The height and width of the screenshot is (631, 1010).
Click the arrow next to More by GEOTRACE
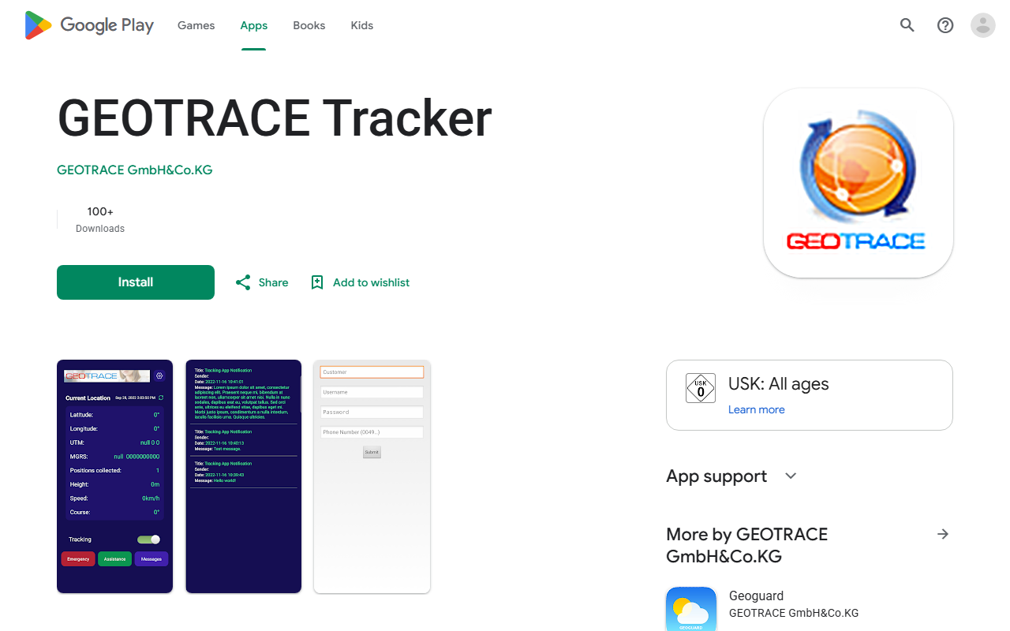coord(943,534)
